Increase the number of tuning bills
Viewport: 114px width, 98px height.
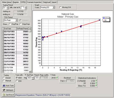point(8,7)
